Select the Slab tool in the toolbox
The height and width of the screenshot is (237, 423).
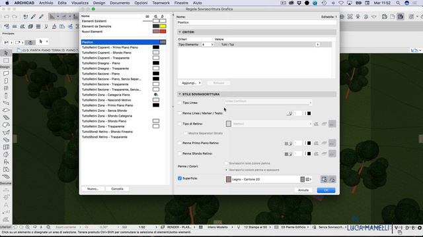[6, 110]
